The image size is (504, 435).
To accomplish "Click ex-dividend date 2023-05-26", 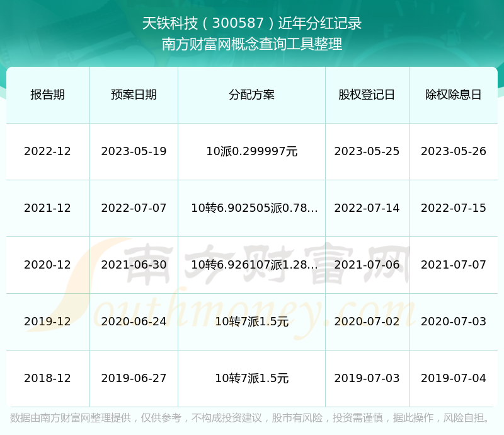I will click(x=453, y=151).
